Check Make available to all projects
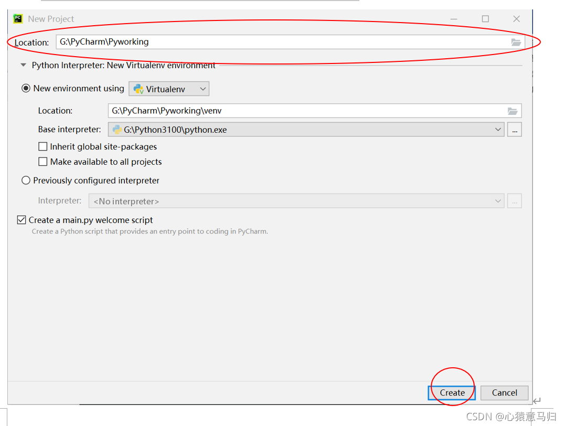564x426 pixels. pyautogui.click(x=43, y=162)
